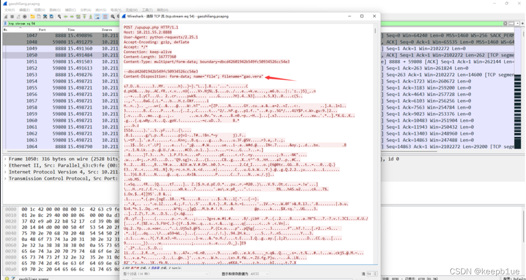526x280 pixels.
Task: Click the go to specific packet icon
Action: coord(78,17)
